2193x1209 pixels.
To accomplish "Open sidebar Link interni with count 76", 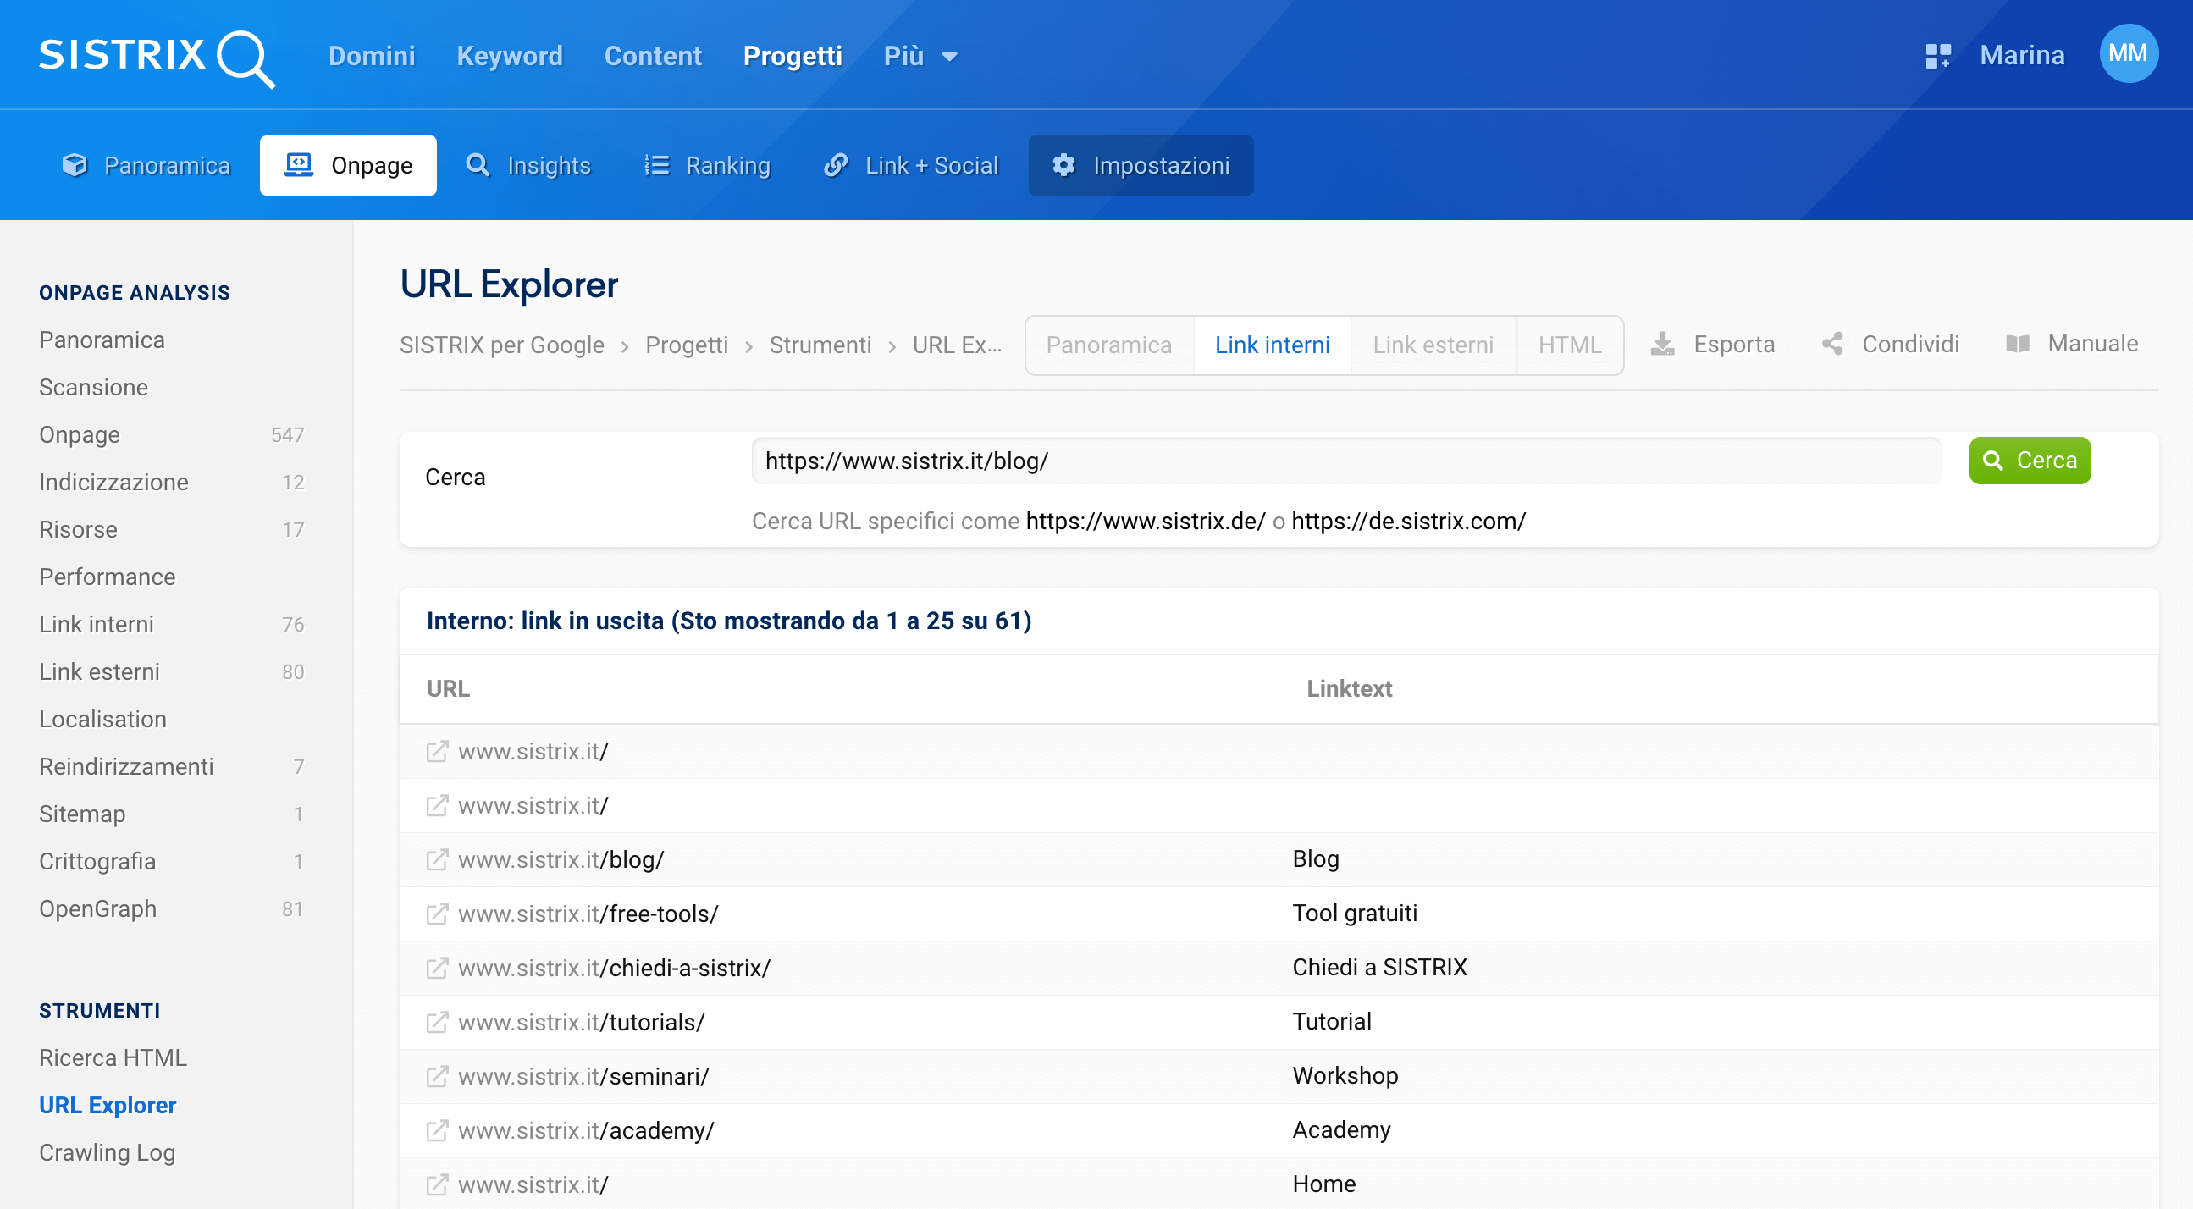I will pos(171,624).
